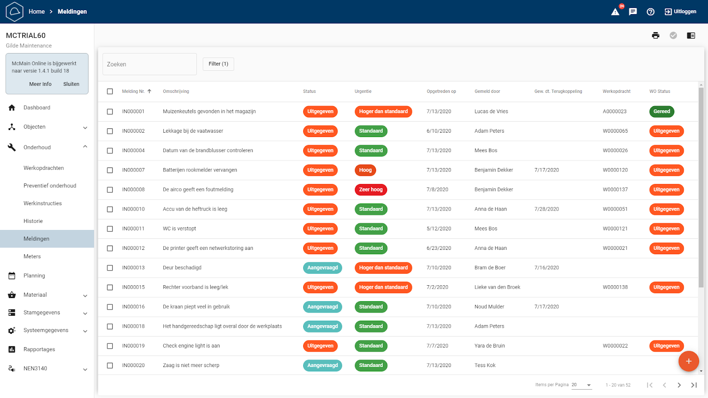Viewport: 708px width, 398px height.
Task: Click the orange add new melding button
Action: [688, 361]
